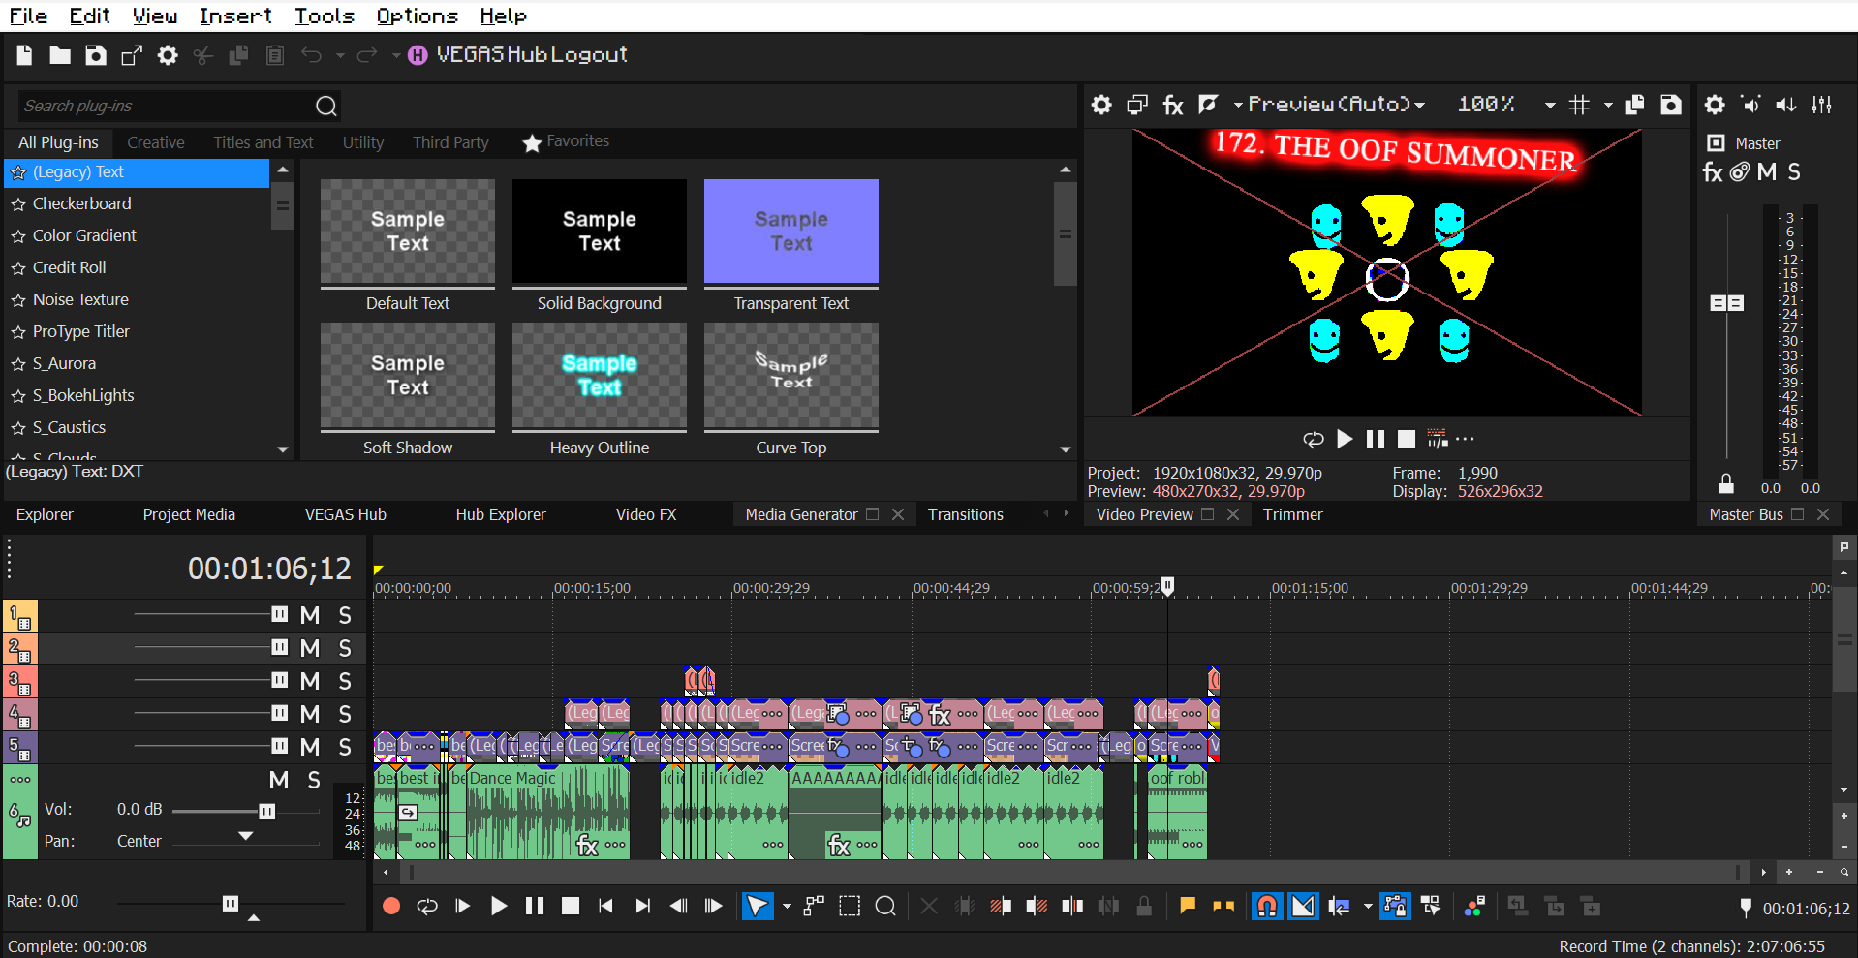
Task: Select Checkerboard in the plug-in list
Action: [x=82, y=203]
